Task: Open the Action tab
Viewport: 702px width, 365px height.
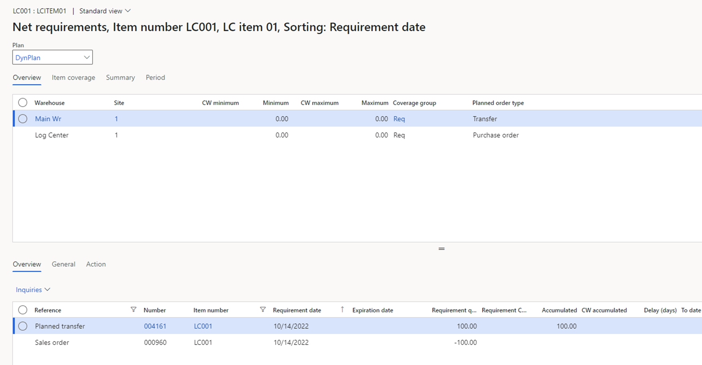Action: pyautogui.click(x=96, y=264)
